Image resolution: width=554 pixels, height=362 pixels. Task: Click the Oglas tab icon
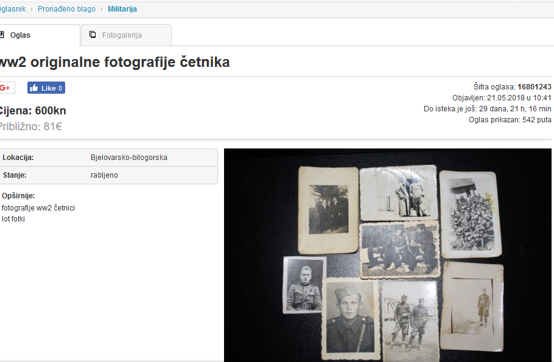[x=2, y=35]
